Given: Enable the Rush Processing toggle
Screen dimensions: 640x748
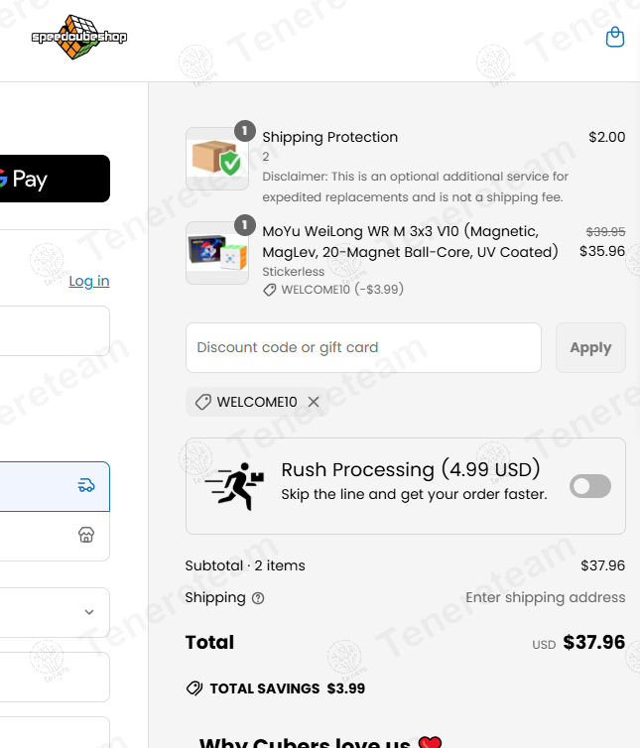Looking at the screenshot, I should [590, 486].
